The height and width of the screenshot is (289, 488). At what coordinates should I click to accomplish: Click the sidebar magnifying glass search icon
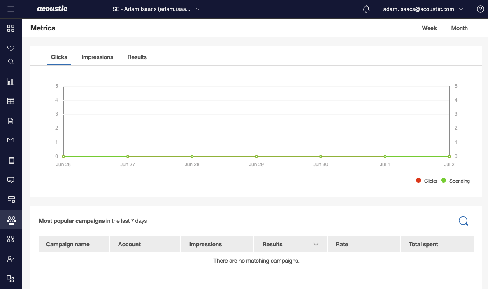[x=11, y=62]
